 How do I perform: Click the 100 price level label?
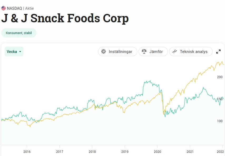tap(219, 121)
